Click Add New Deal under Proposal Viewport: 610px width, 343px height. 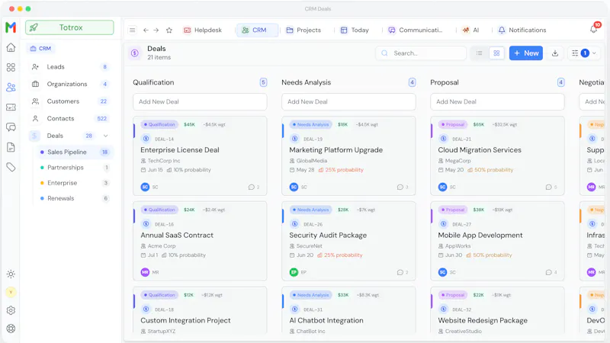497,102
